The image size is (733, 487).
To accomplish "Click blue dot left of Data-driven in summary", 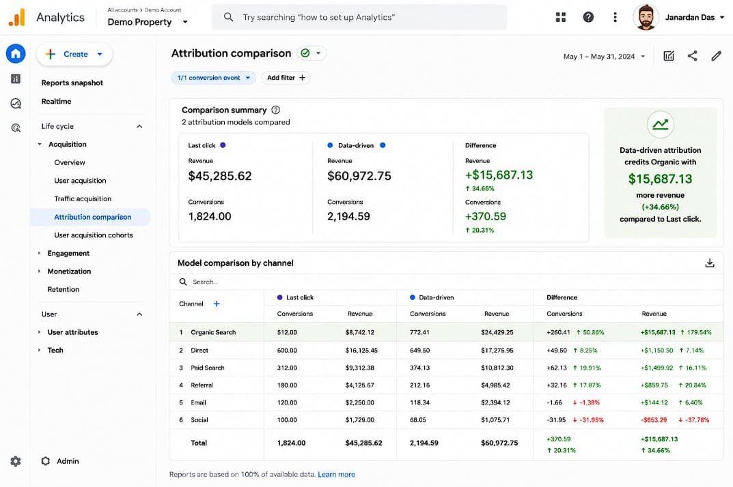I will [x=330, y=145].
